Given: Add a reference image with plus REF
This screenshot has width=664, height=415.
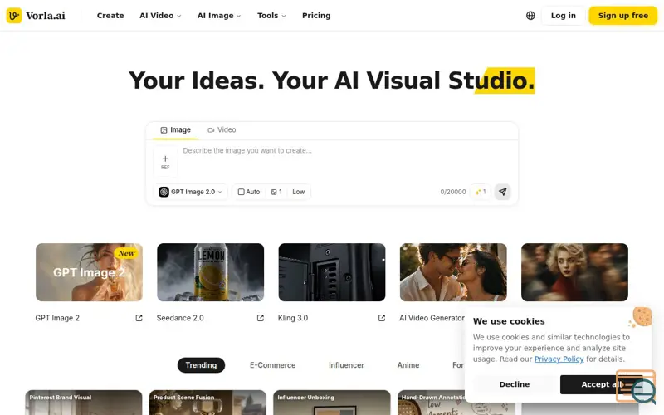Looking at the screenshot, I should tap(165, 162).
